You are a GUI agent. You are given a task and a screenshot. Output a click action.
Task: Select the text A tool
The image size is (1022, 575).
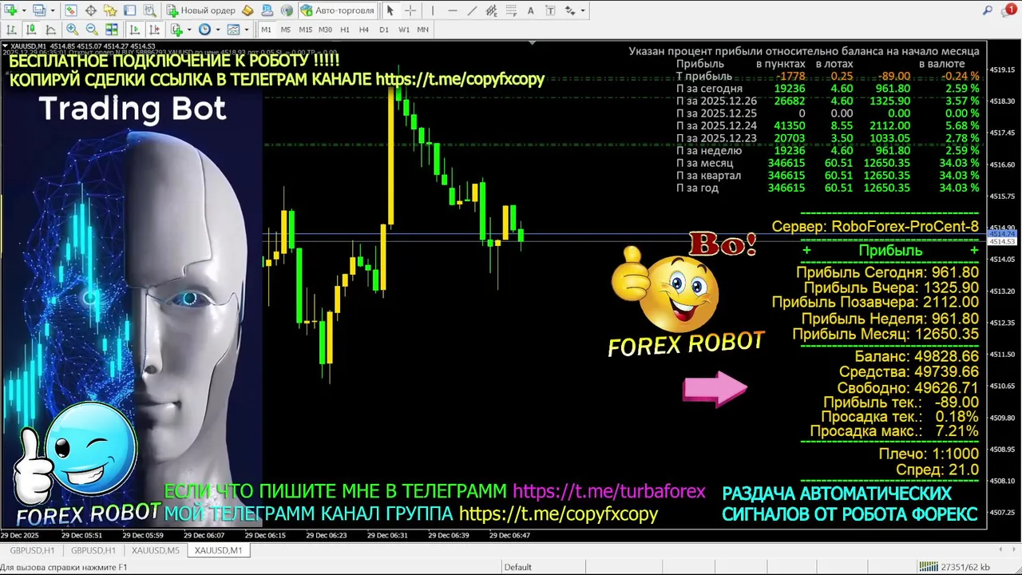click(x=530, y=10)
